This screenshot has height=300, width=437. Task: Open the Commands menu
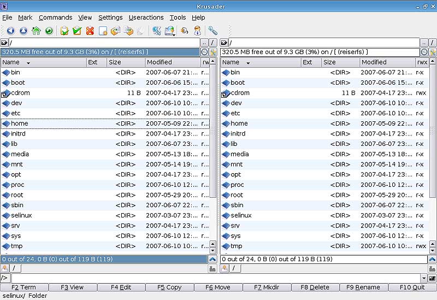(56, 17)
